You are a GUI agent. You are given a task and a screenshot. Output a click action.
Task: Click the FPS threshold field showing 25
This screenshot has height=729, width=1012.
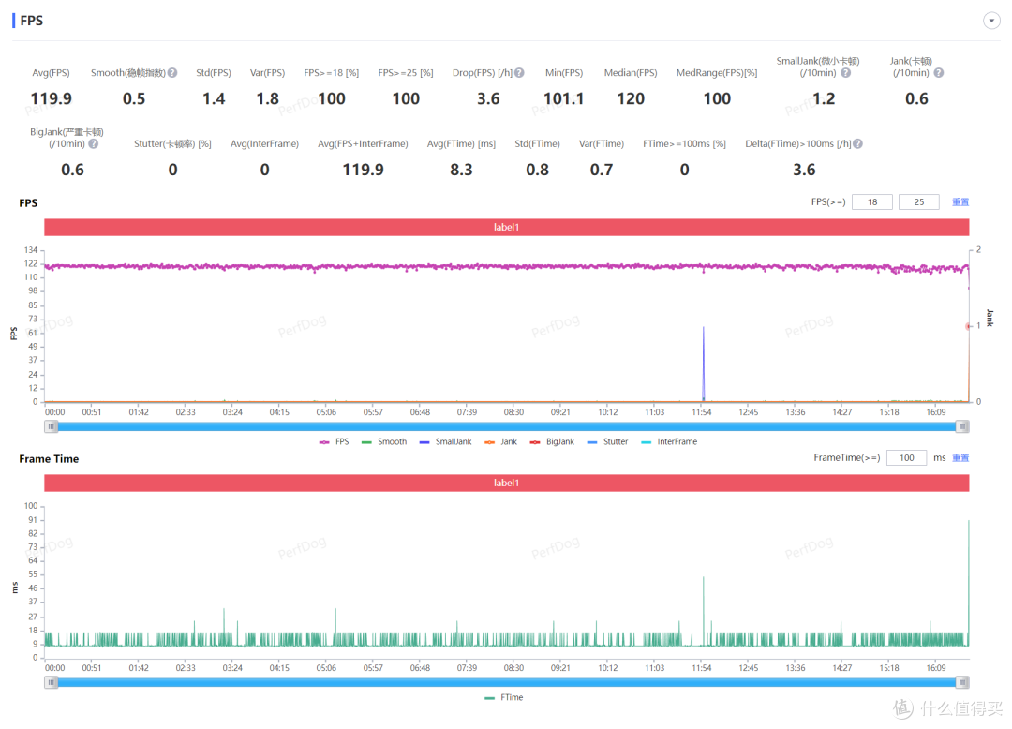[918, 201]
